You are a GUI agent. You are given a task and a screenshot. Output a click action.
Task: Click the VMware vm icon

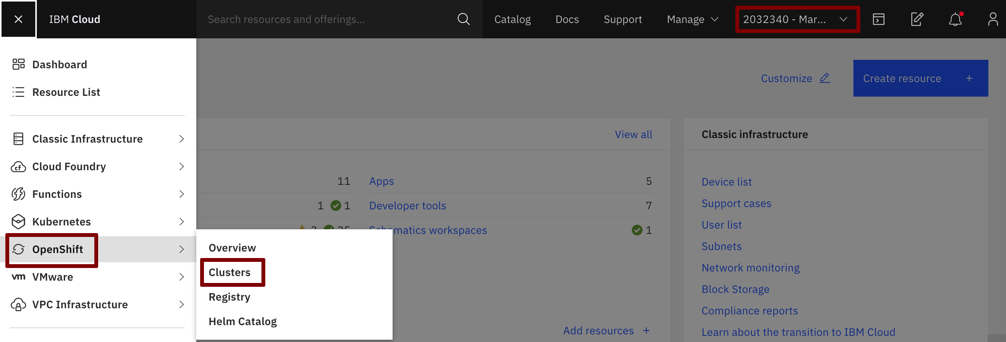click(18, 277)
